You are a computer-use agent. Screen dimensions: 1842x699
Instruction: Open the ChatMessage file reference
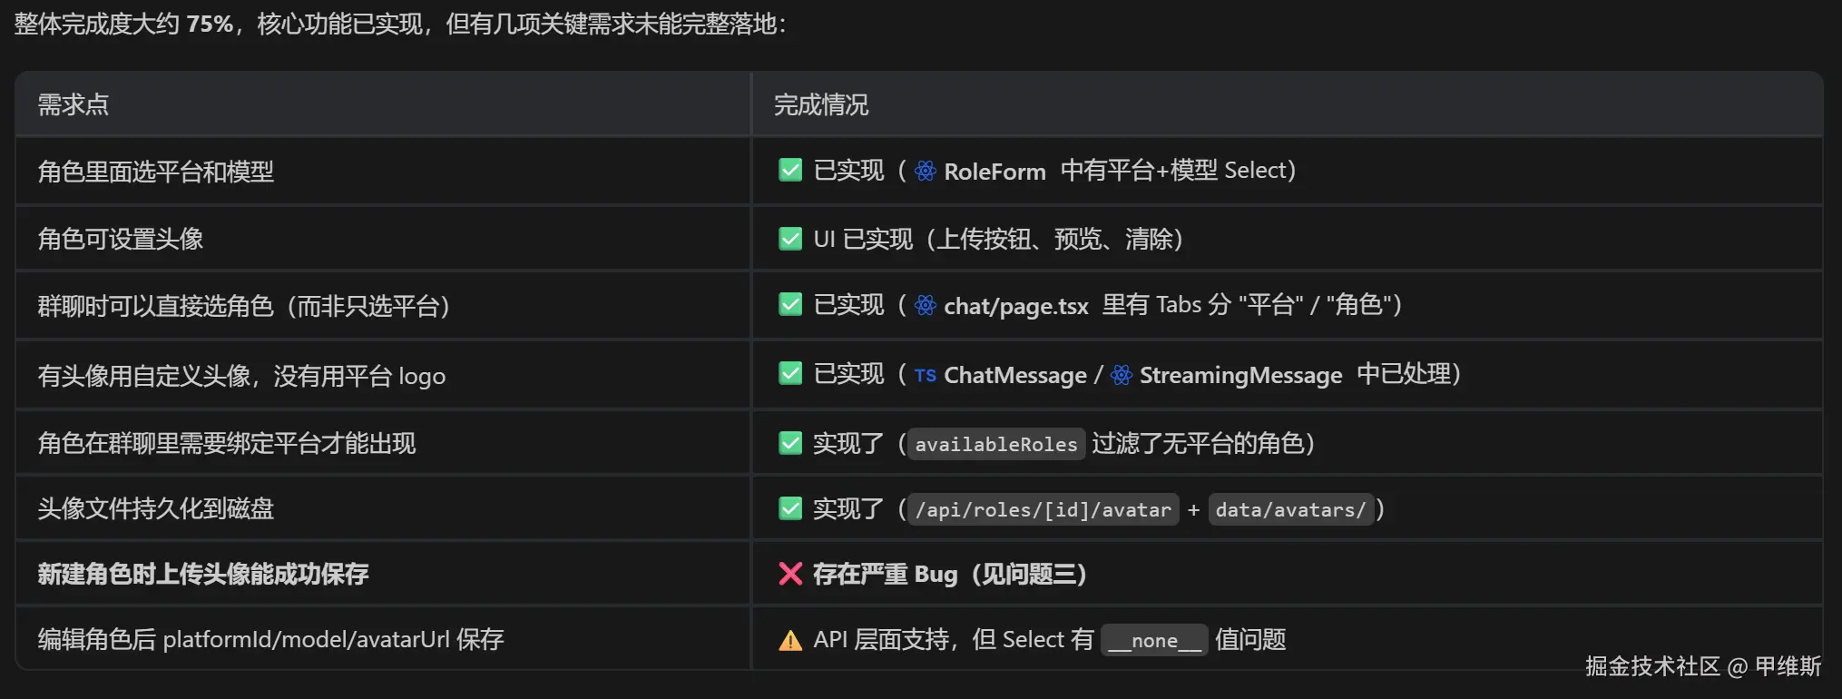1015,375
